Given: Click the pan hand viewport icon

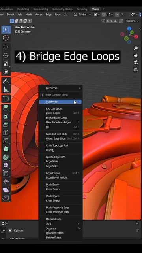Looking at the screenshot, I should [136, 55].
